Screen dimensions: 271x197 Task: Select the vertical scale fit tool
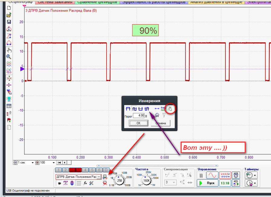9,36
